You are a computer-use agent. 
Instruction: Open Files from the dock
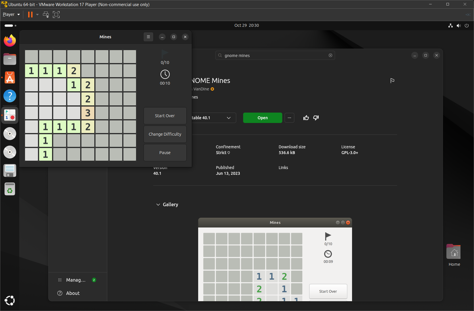[10, 59]
